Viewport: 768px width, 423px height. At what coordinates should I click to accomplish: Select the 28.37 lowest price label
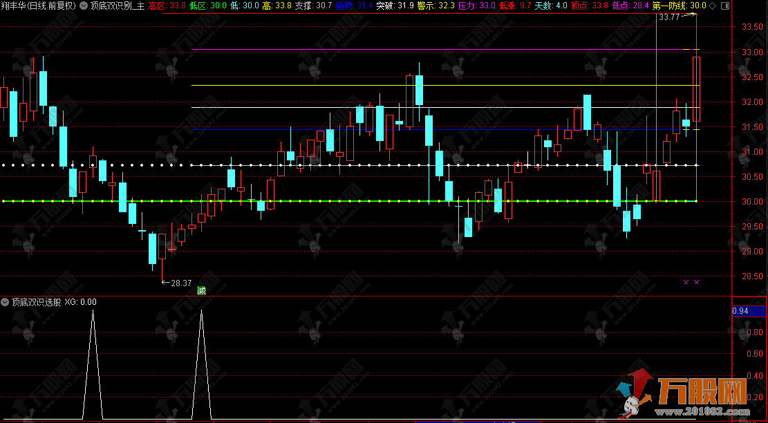pyautogui.click(x=180, y=283)
